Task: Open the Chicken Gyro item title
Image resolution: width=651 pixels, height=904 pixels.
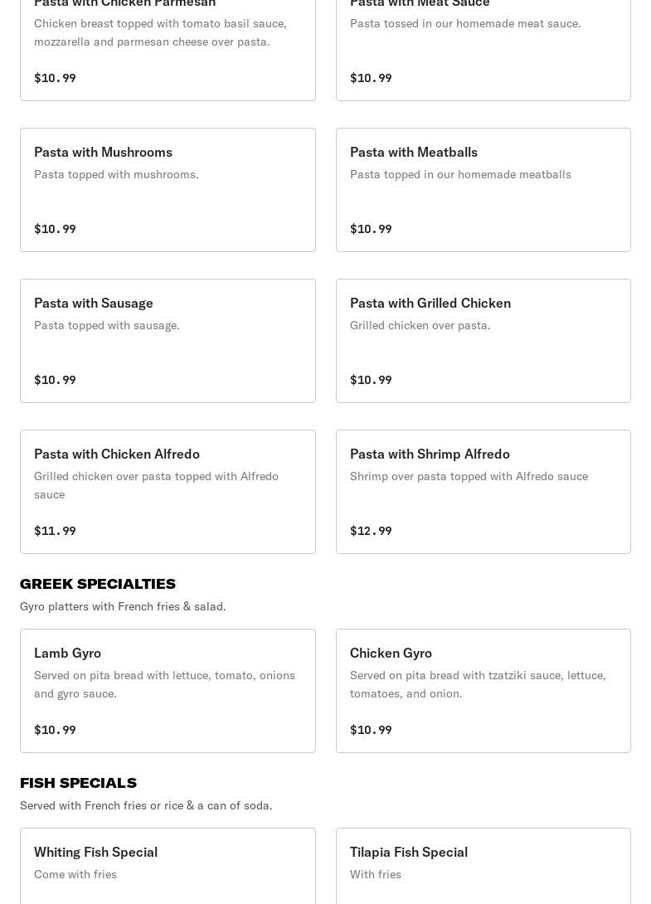Action: pos(391,653)
